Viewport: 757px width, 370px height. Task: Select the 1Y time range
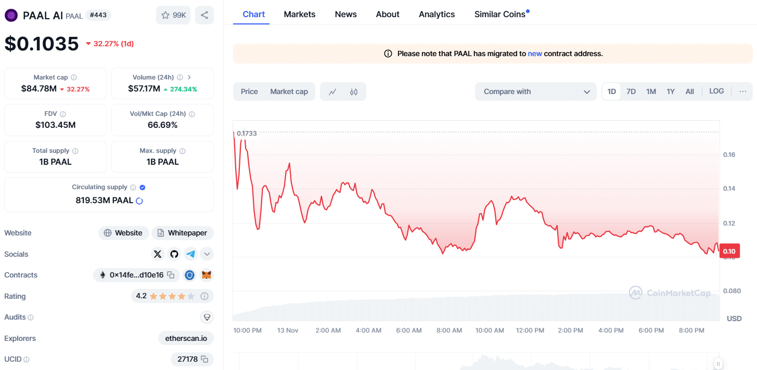[x=671, y=91]
